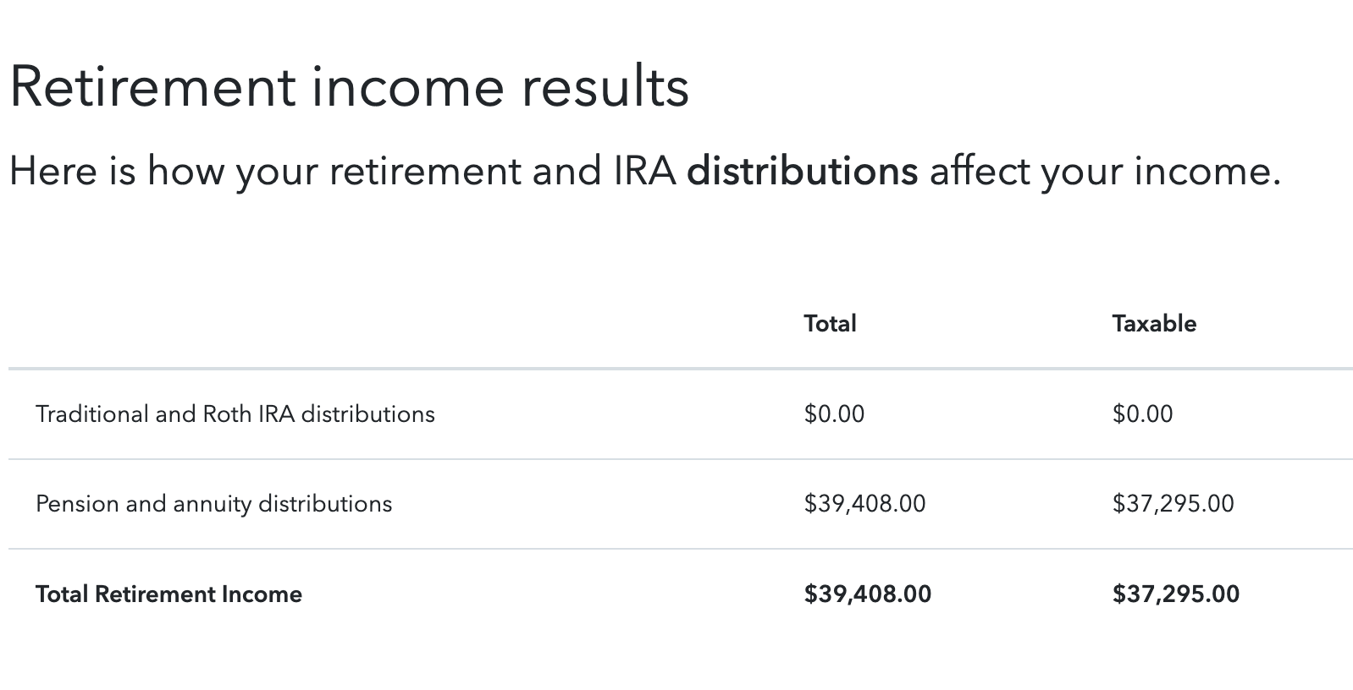Viewport: 1353px width, 690px height.
Task: Click the bold word "distributions" in the subtitle
Action: tap(802, 172)
